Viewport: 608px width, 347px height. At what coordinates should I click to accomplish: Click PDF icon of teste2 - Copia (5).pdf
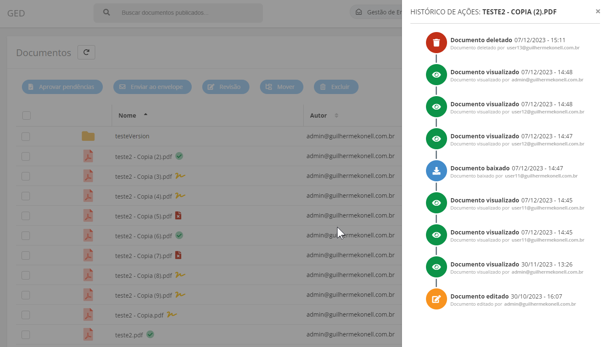point(88,216)
